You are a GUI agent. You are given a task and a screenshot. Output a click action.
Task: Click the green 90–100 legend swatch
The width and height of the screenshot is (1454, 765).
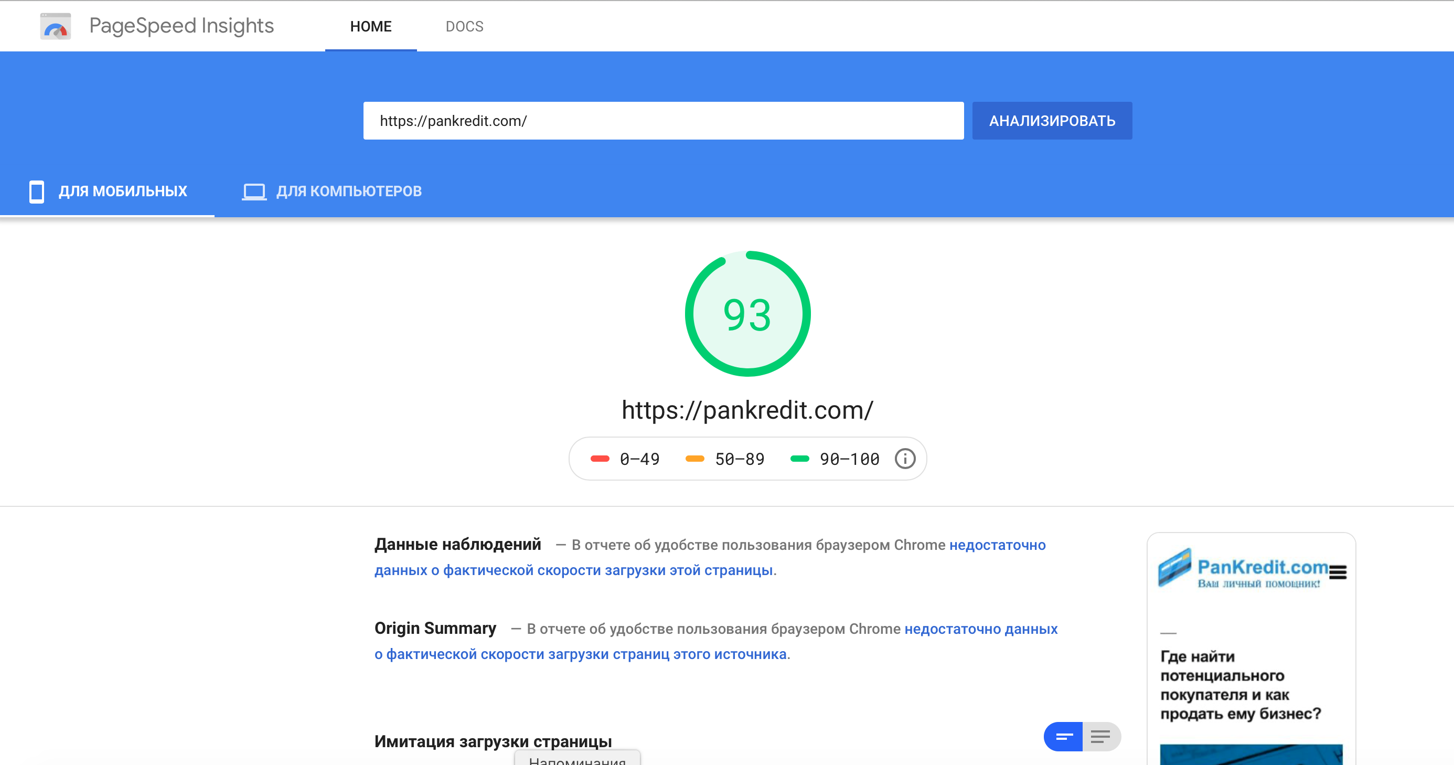pyautogui.click(x=800, y=459)
